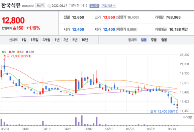Switch to 일봉 daily candle chart
194x132 pixels.
[x=143, y=40]
